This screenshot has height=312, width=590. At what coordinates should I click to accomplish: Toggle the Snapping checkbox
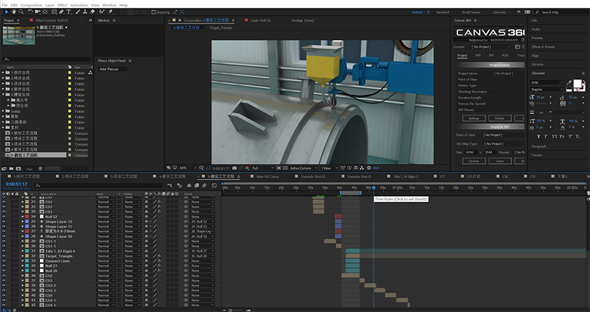tap(153, 12)
